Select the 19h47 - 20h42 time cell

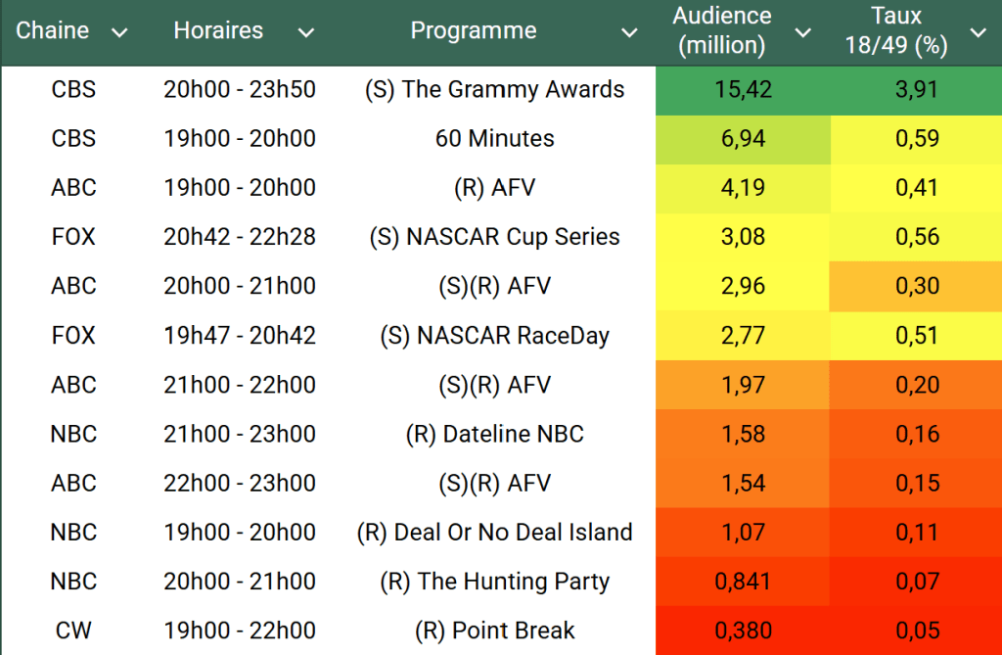pyautogui.click(x=240, y=336)
